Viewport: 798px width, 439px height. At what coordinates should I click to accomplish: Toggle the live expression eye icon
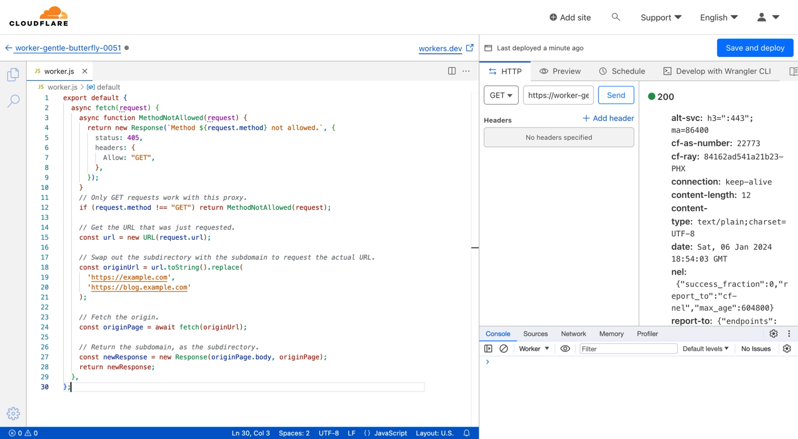tap(565, 348)
